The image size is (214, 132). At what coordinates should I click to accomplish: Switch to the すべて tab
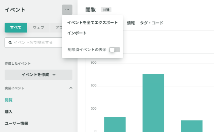(16, 28)
